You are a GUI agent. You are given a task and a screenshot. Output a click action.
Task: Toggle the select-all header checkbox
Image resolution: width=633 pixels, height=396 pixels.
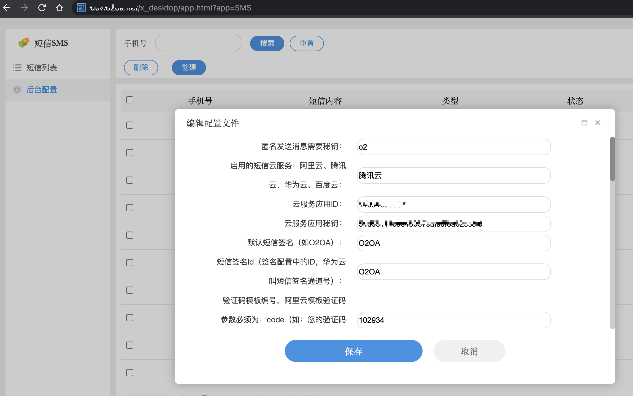coord(130,100)
